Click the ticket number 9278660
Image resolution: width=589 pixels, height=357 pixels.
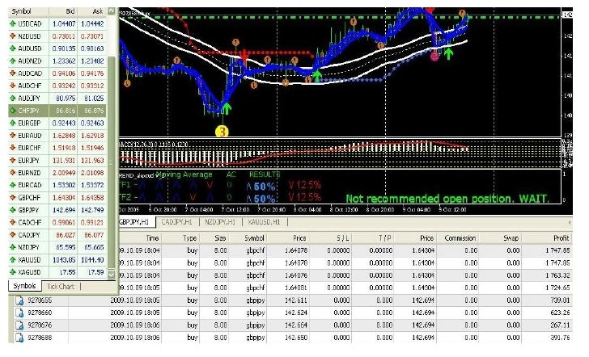[x=40, y=313]
